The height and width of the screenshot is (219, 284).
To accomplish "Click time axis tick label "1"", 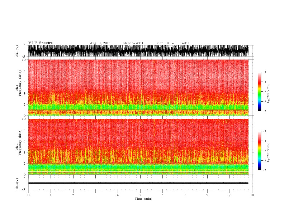I will [51, 195].
